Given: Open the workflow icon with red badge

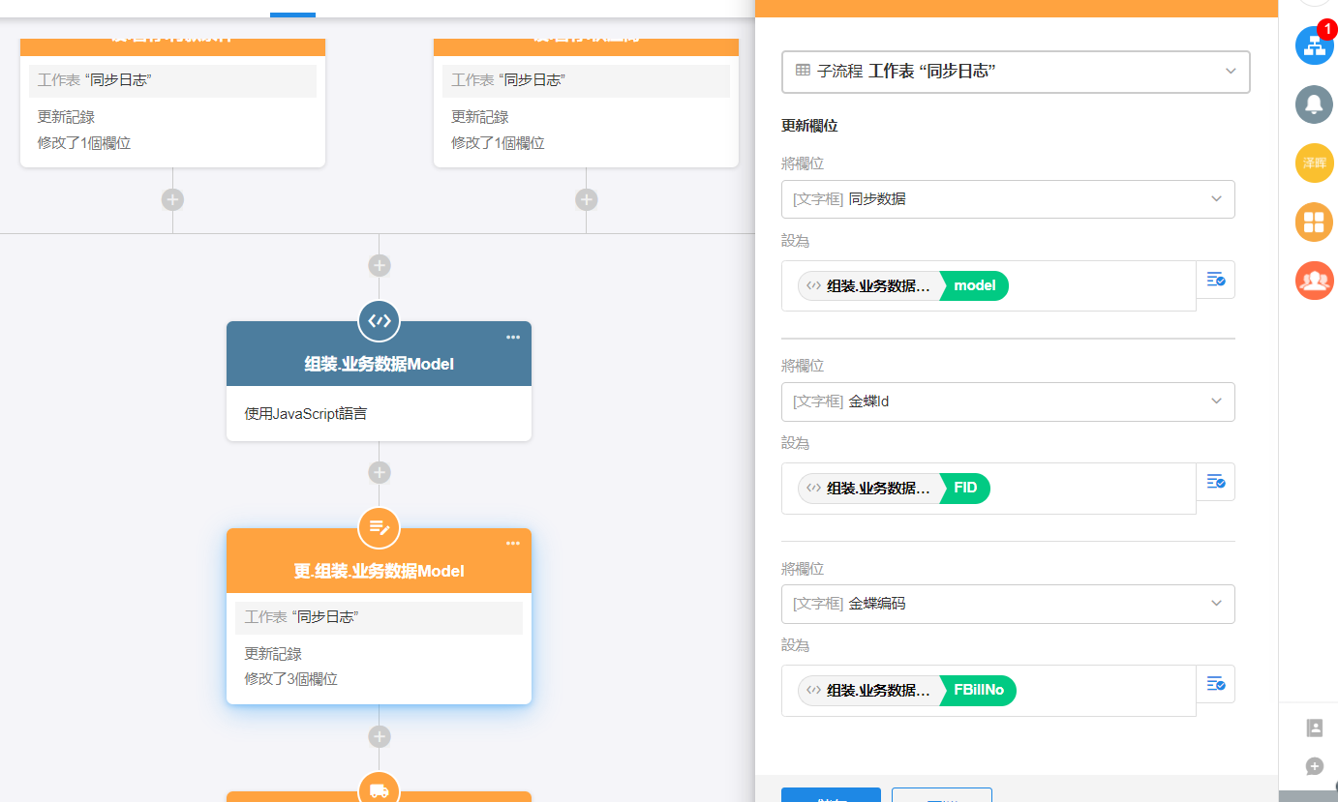Looking at the screenshot, I should tap(1314, 45).
